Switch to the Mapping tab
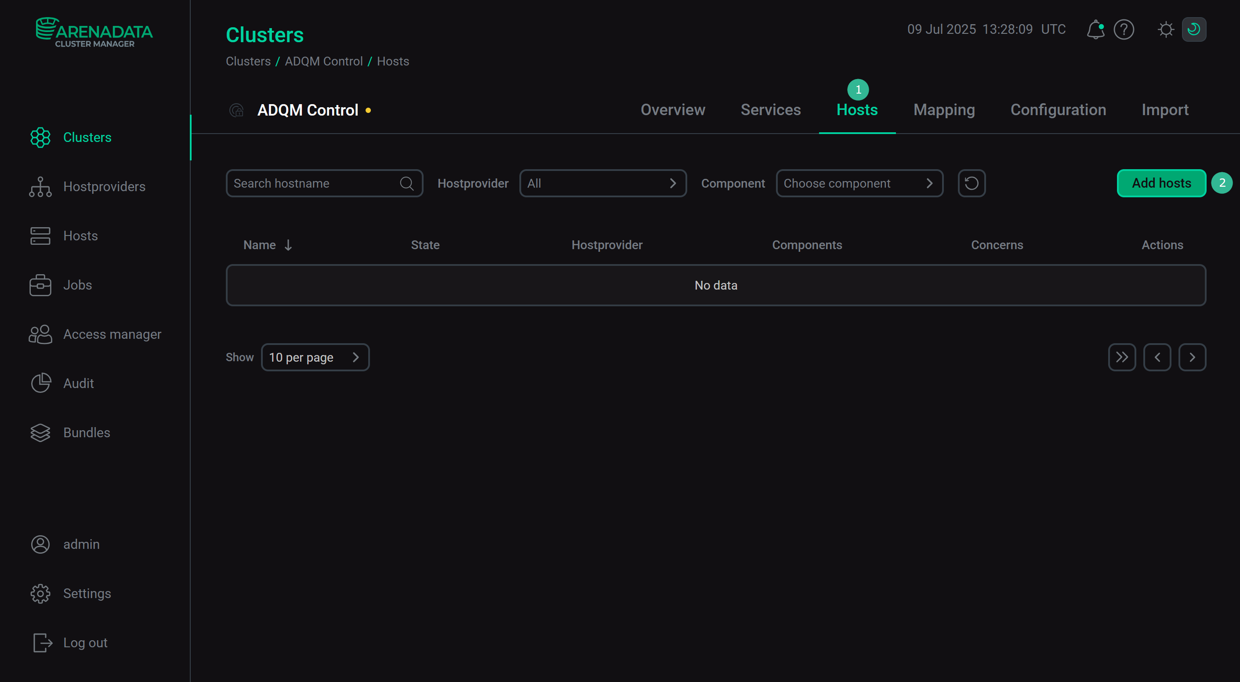This screenshot has height=682, width=1240. point(944,110)
